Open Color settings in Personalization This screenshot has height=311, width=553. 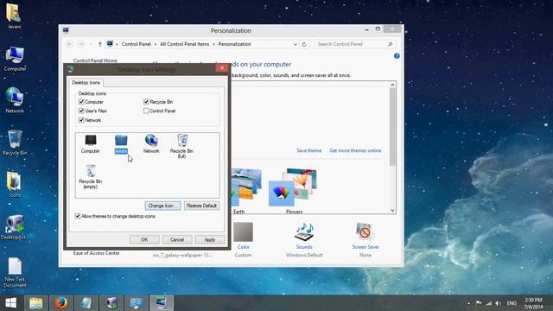click(244, 240)
